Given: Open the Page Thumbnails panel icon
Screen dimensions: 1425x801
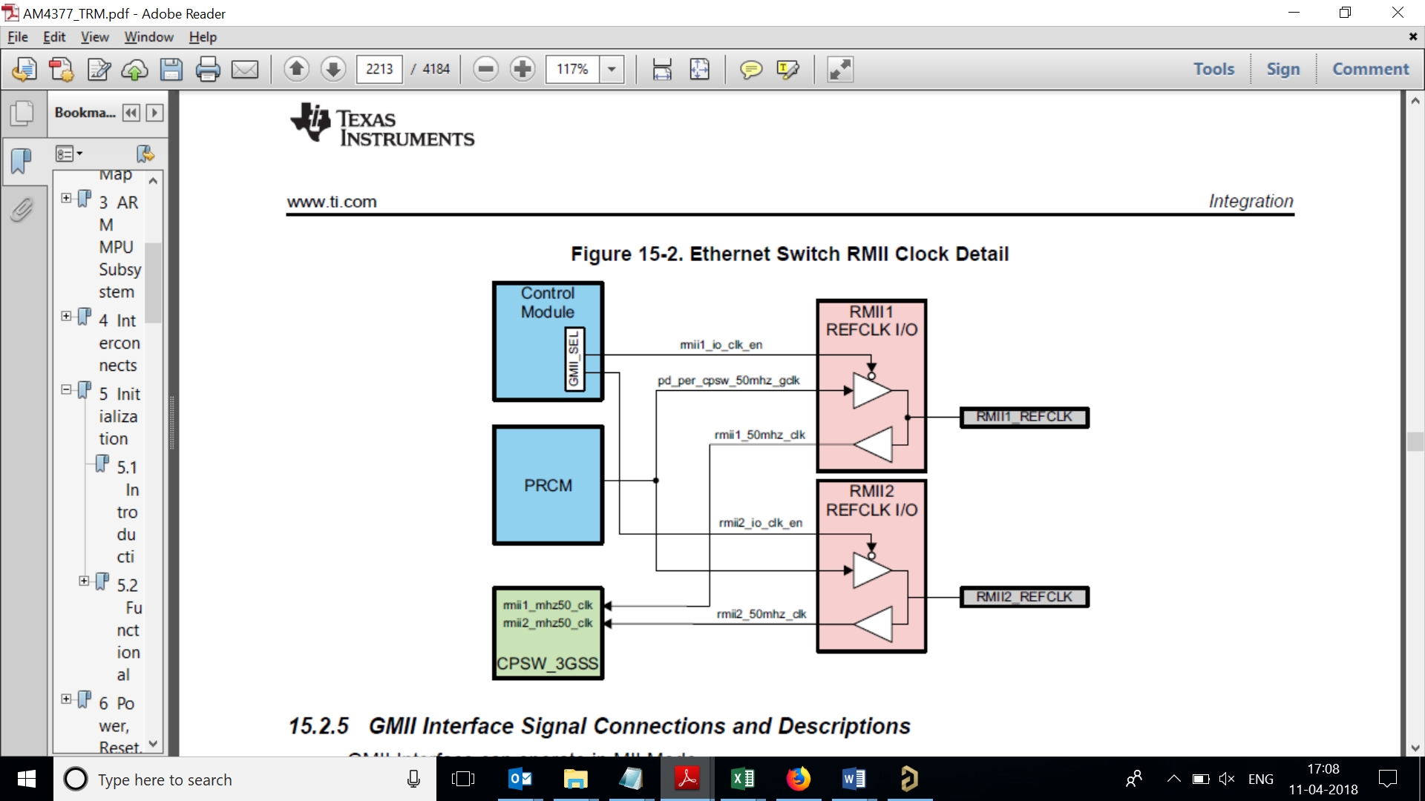Looking at the screenshot, I should [x=22, y=113].
